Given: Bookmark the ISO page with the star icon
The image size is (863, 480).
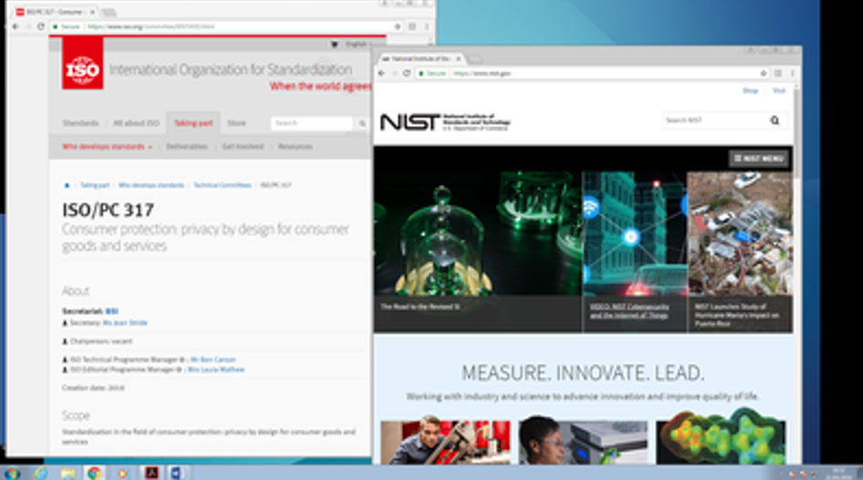Looking at the screenshot, I should click(x=397, y=26).
